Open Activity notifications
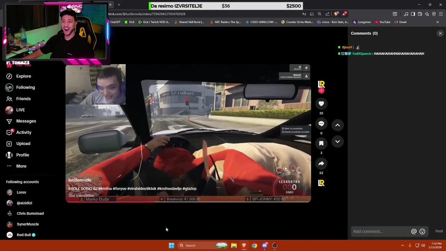This screenshot has width=446, height=251. coord(24,132)
